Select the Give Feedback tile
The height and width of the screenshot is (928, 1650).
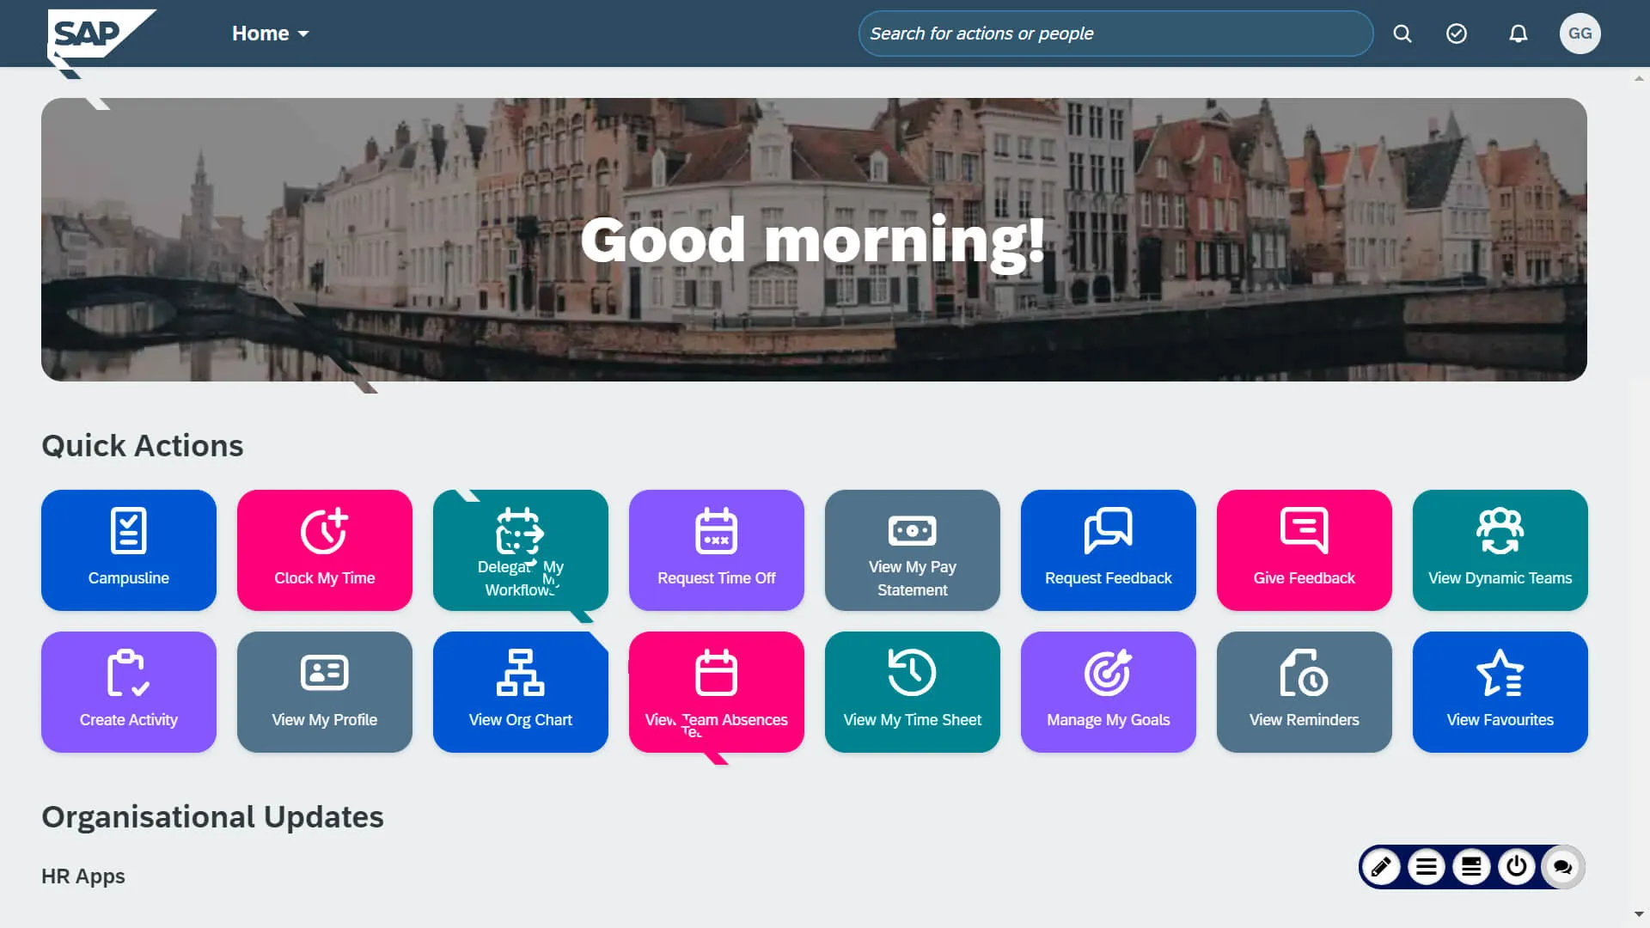1305,550
